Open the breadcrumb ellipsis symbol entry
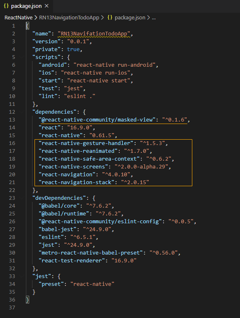Viewport: 240px width, 318px height. tap(154, 18)
